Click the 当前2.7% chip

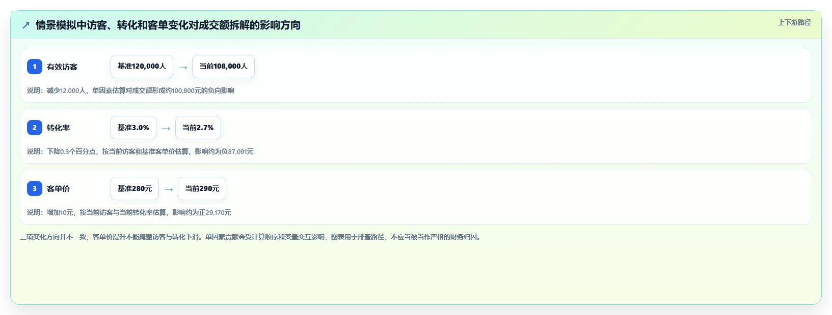198,128
